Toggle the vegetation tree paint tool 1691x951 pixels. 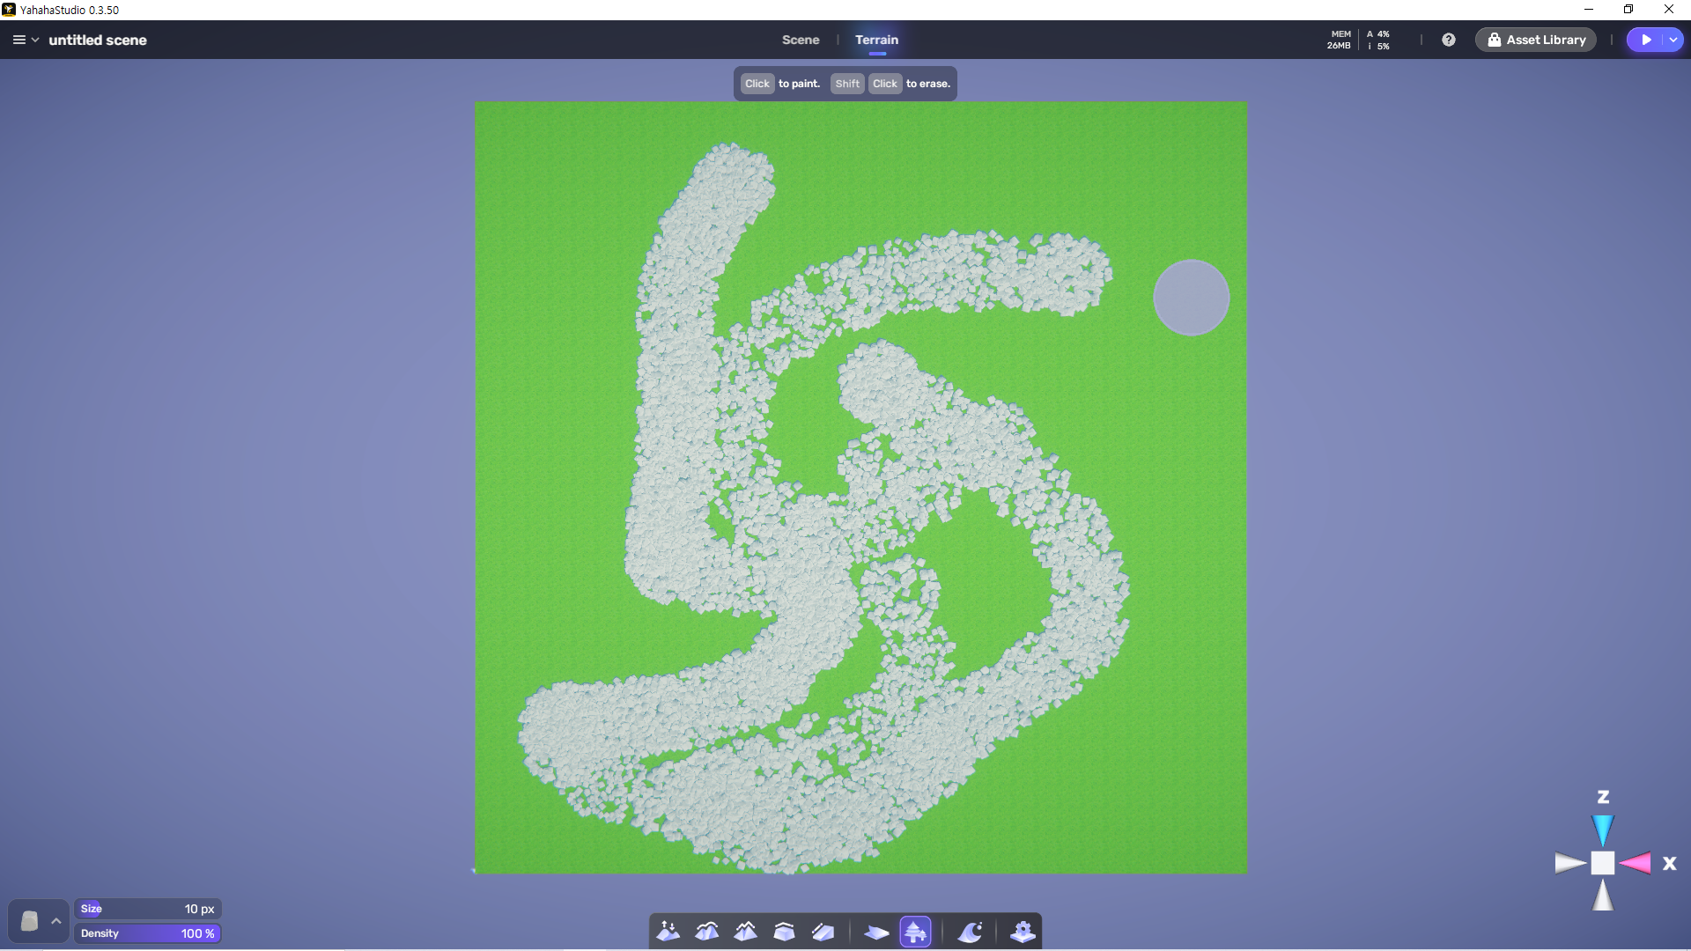click(x=915, y=932)
